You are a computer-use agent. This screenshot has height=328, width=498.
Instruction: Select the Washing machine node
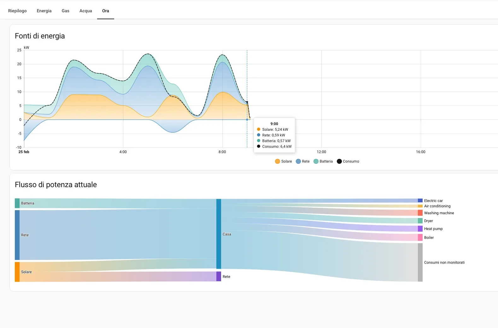pyautogui.click(x=420, y=213)
